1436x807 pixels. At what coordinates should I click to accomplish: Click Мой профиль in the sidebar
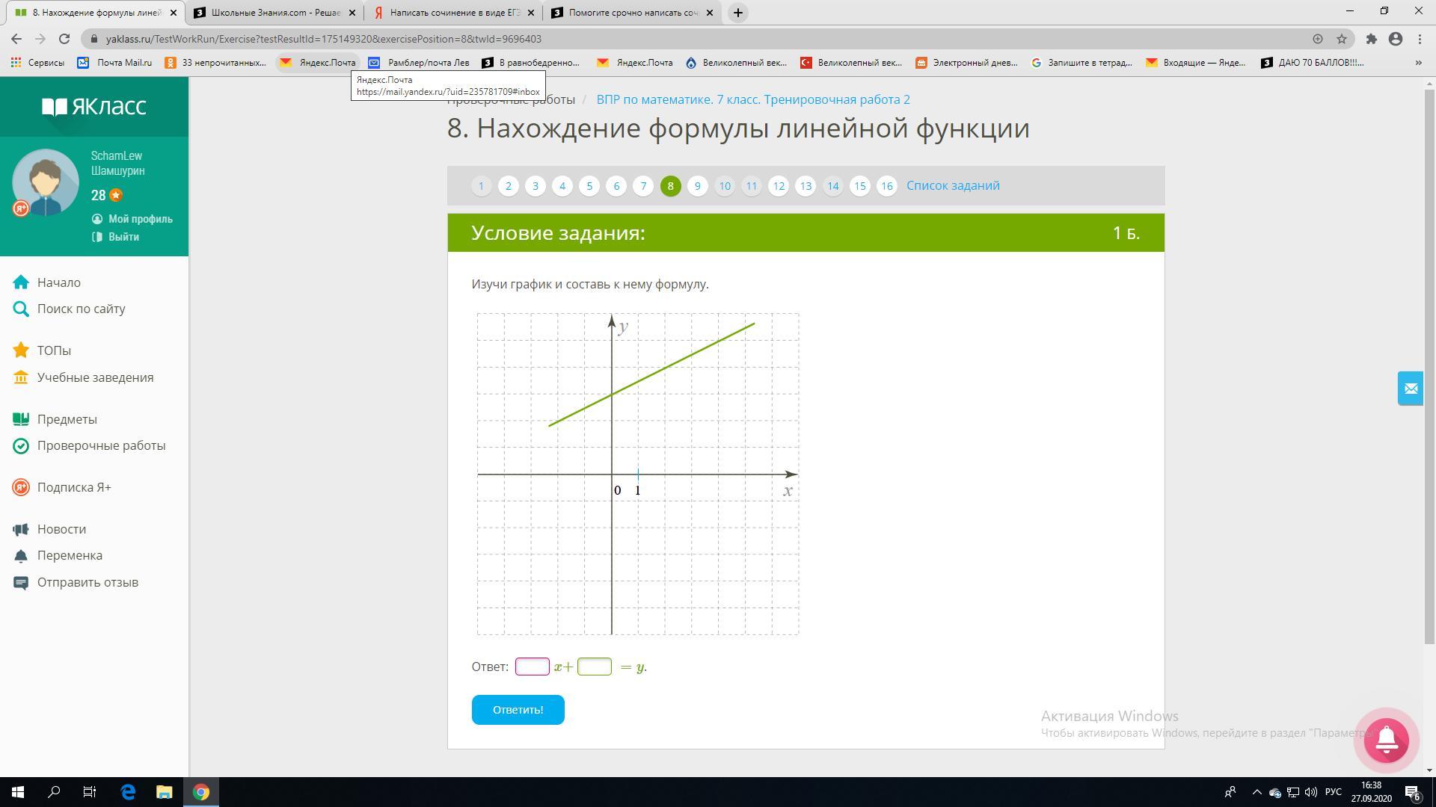click(x=139, y=219)
